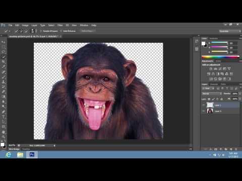This screenshot has width=242, height=181.
Task: Select the Horizontal Type tool
Action: [4, 117]
